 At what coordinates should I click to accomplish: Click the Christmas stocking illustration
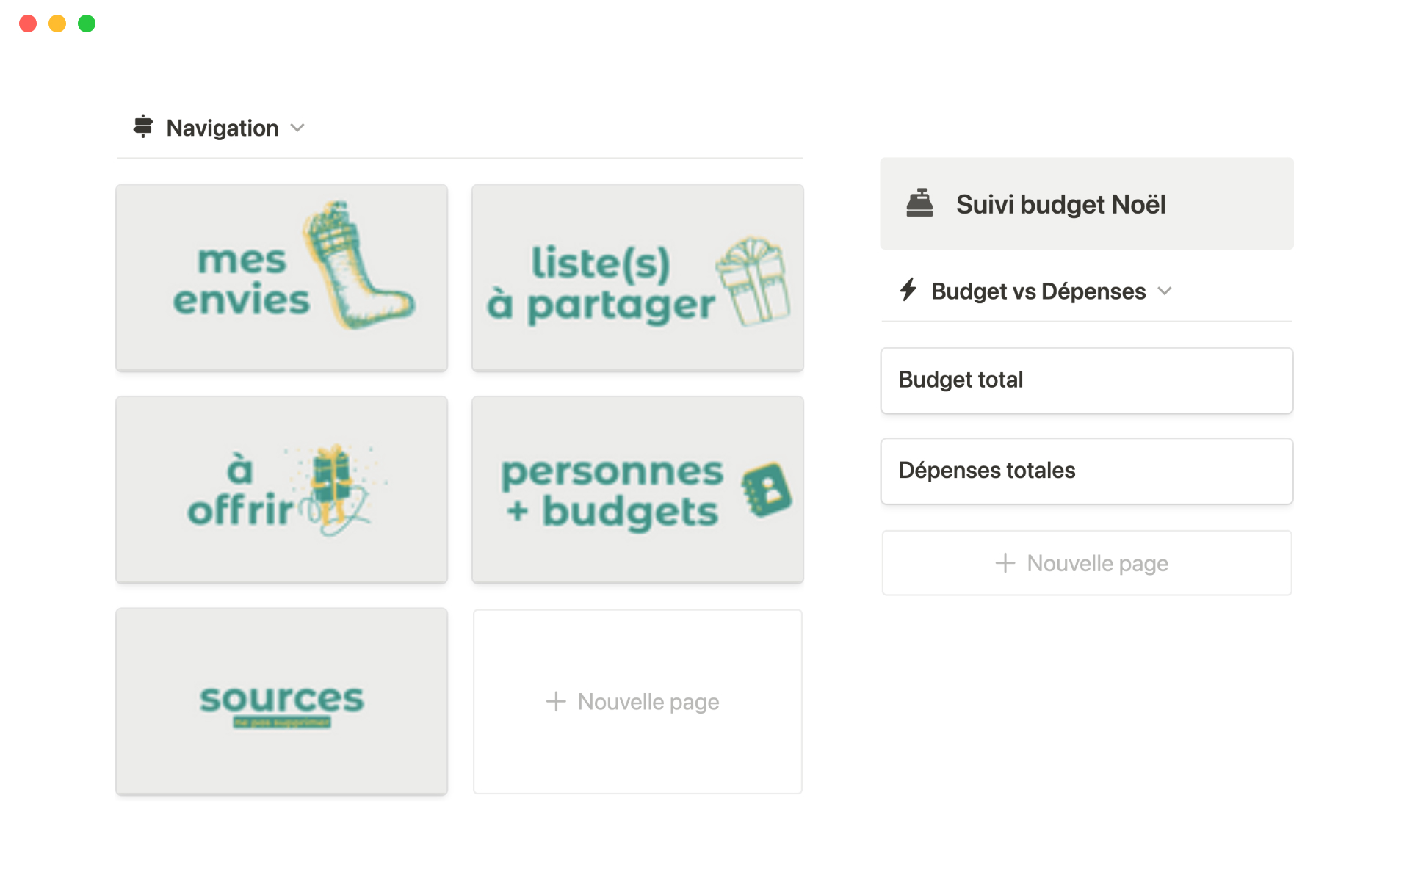point(358,267)
